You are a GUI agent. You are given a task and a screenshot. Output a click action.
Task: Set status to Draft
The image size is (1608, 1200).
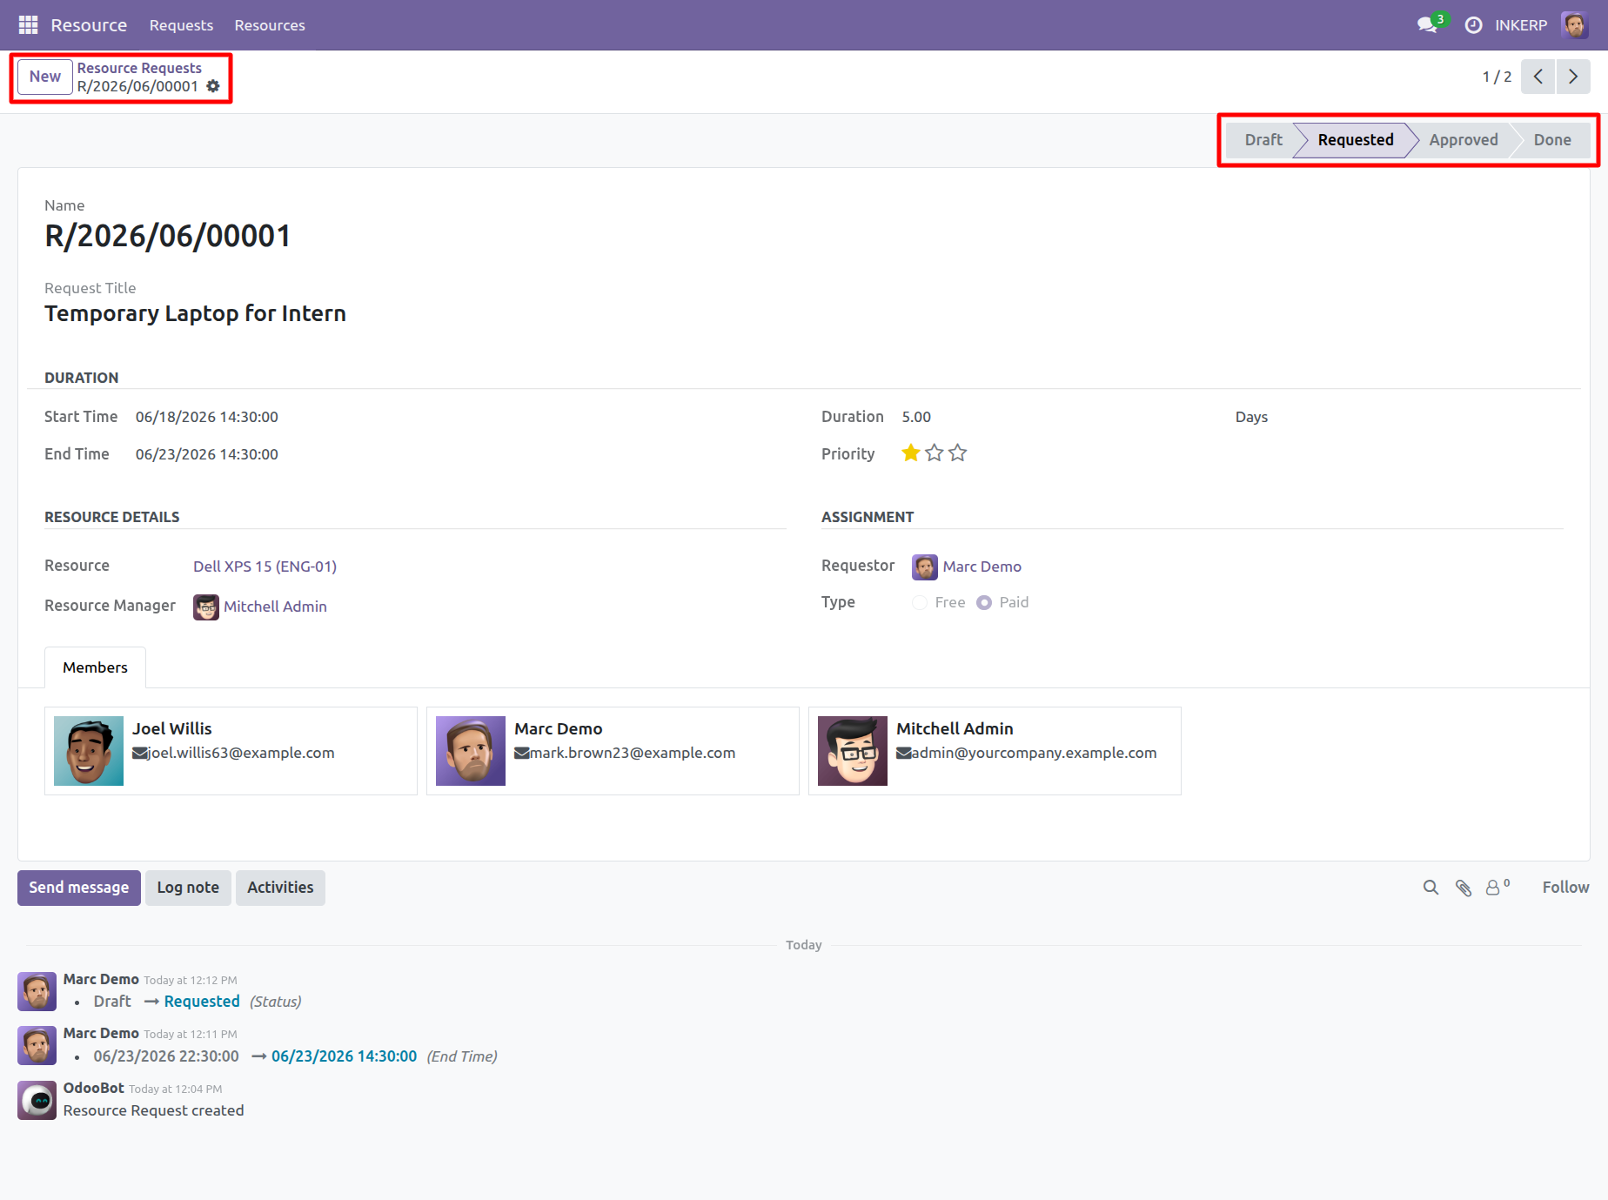coord(1263,140)
